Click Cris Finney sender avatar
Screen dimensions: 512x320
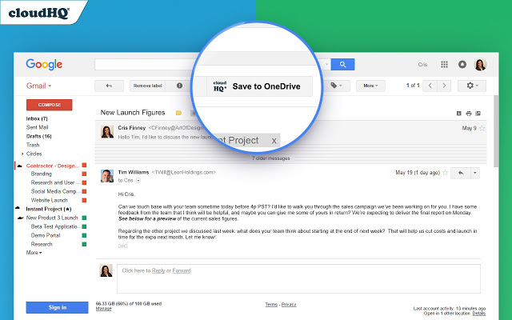[x=107, y=131]
